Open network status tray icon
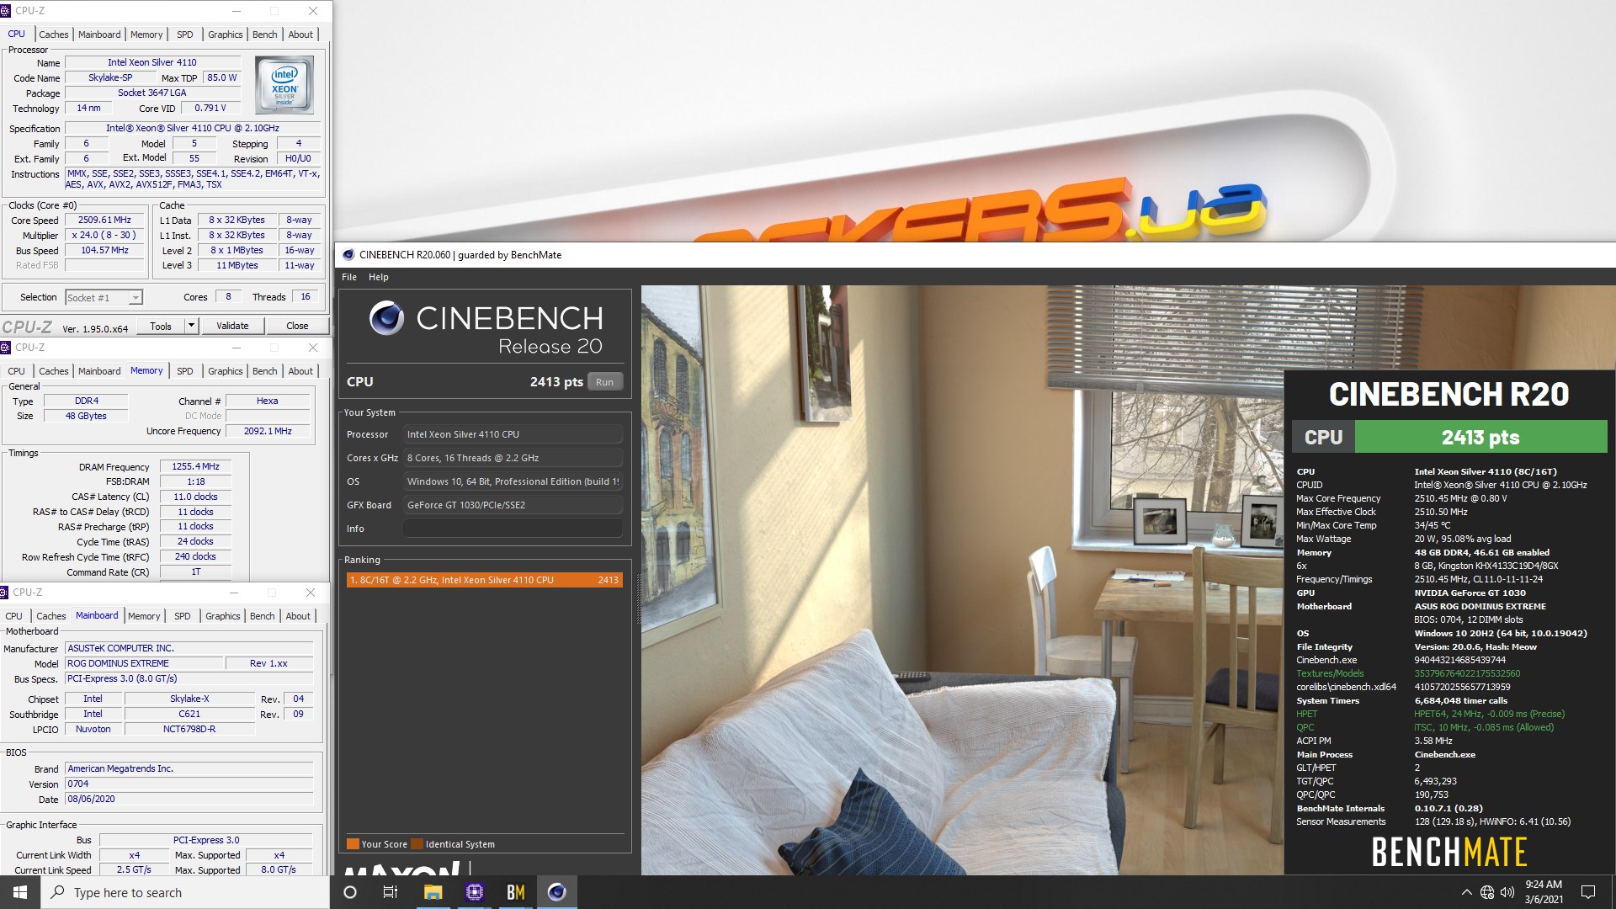The width and height of the screenshot is (1616, 909). click(x=1487, y=892)
